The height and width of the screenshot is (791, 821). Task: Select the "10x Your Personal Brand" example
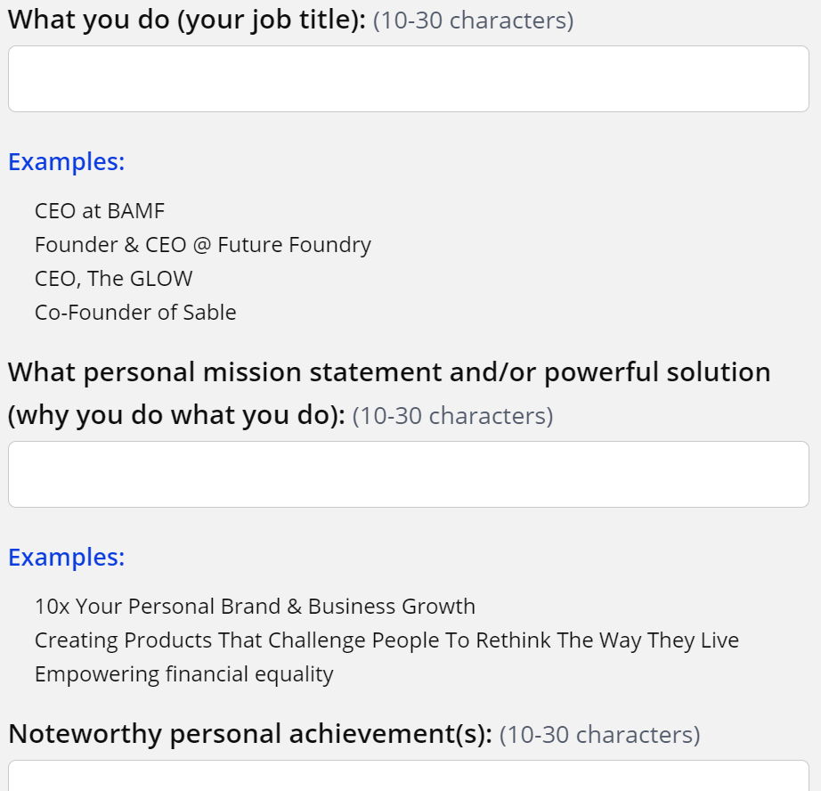[255, 607]
